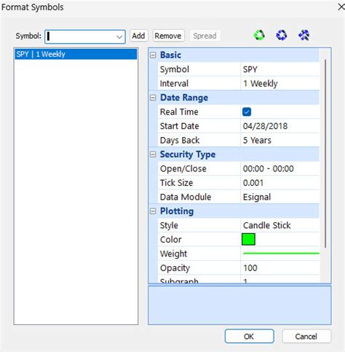Click the Plotting header text
345x352 pixels.
[177, 211]
